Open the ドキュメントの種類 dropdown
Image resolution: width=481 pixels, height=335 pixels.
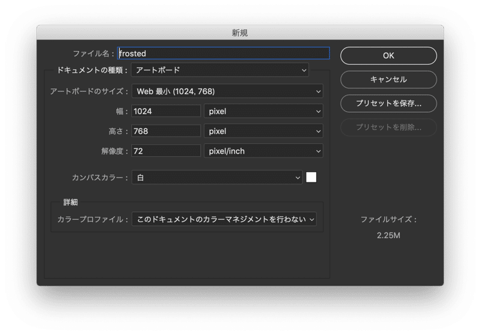219,70
